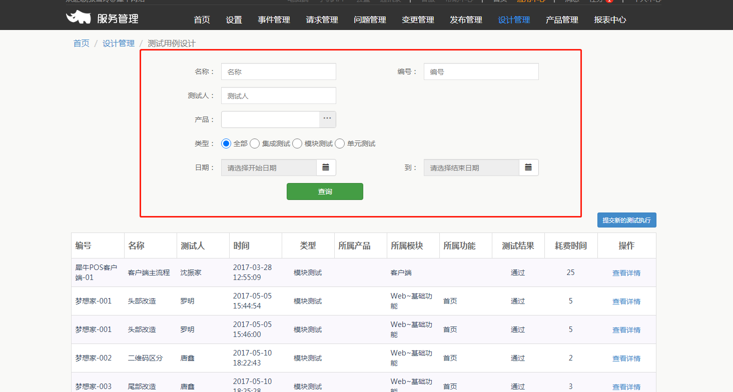Click into the 产品 text field
This screenshot has width=733, height=392.
point(270,119)
